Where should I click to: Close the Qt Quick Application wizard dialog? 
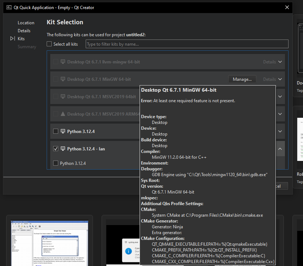(x=287, y=7)
